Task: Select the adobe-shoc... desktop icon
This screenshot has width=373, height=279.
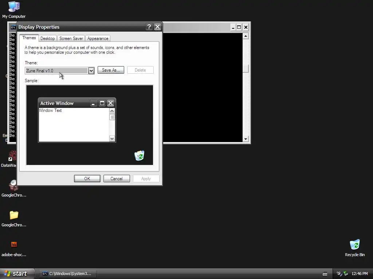Action: tap(14, 248)
